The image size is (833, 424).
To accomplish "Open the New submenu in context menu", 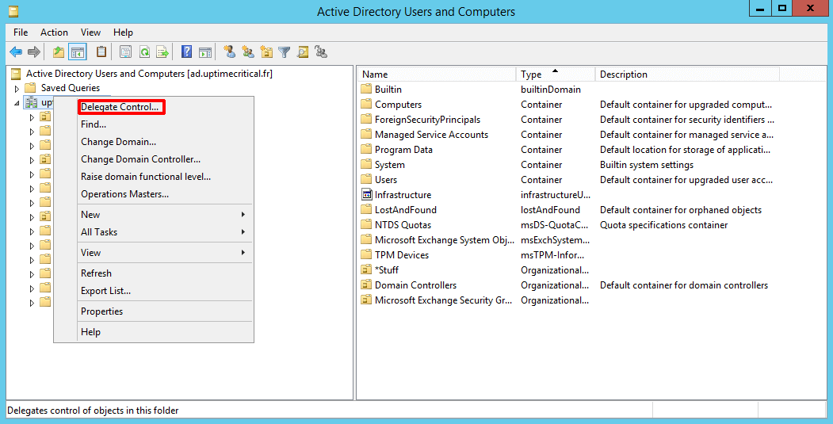I will tap(163, 215).
